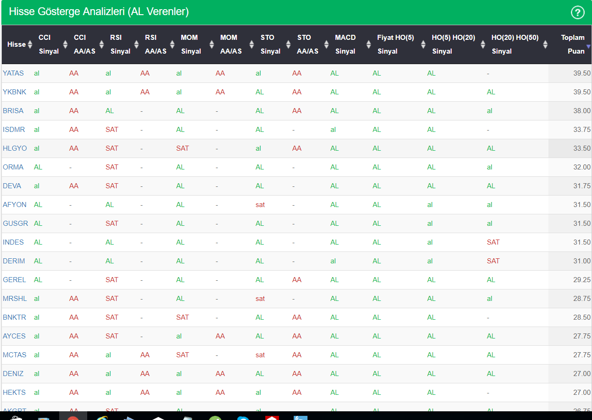This screenshot has height=420, width=592.
Task: Open the DENIZ stock link
Action: (13, 374)
